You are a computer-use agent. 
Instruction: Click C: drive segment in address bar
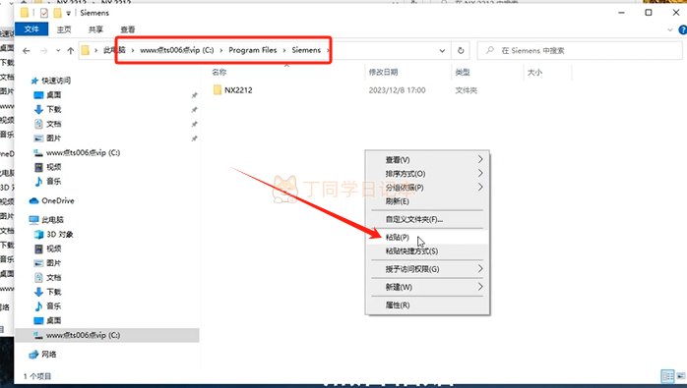pos(177,50)
